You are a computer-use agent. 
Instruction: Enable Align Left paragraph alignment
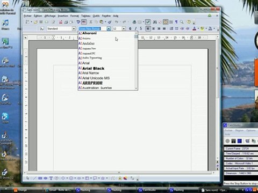coord(148,28)
